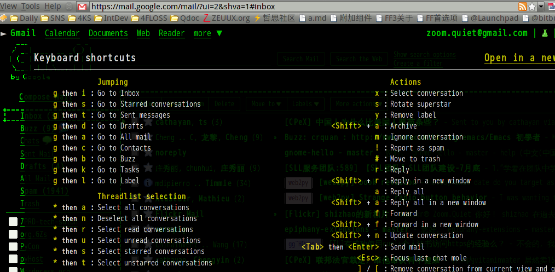
Task: Click the Gmail favicon beside the address bar
Action: coord(82,7)
